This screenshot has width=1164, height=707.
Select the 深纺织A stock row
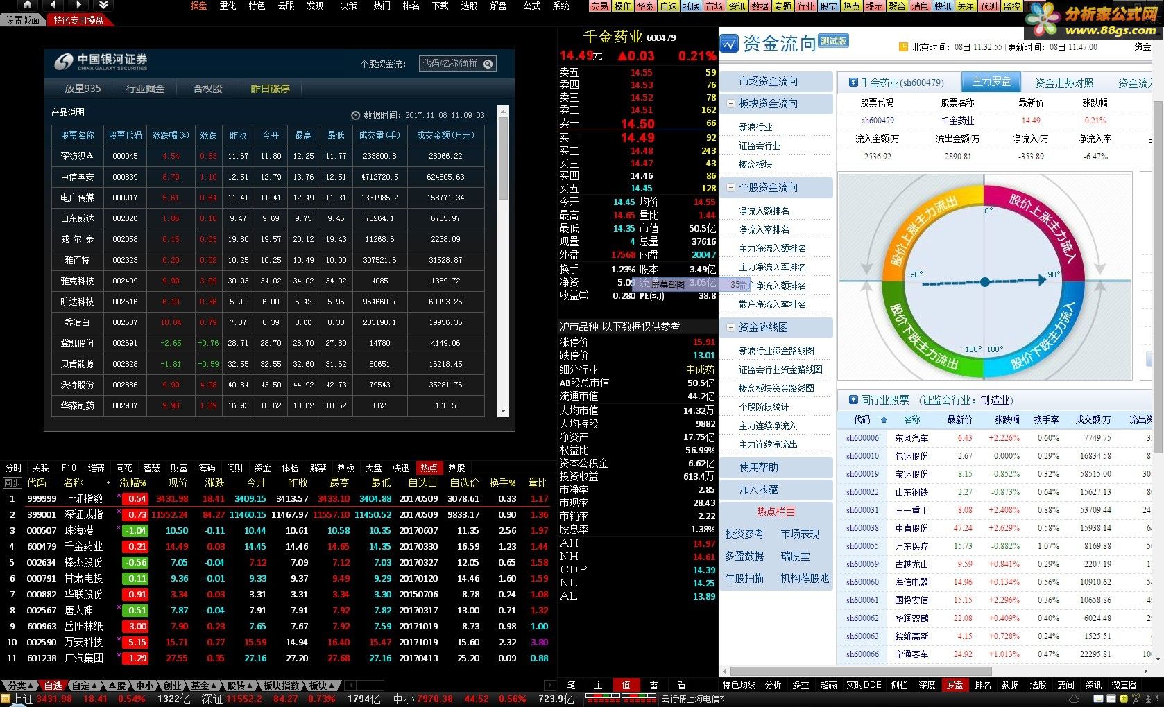click(x=268, y=156)
